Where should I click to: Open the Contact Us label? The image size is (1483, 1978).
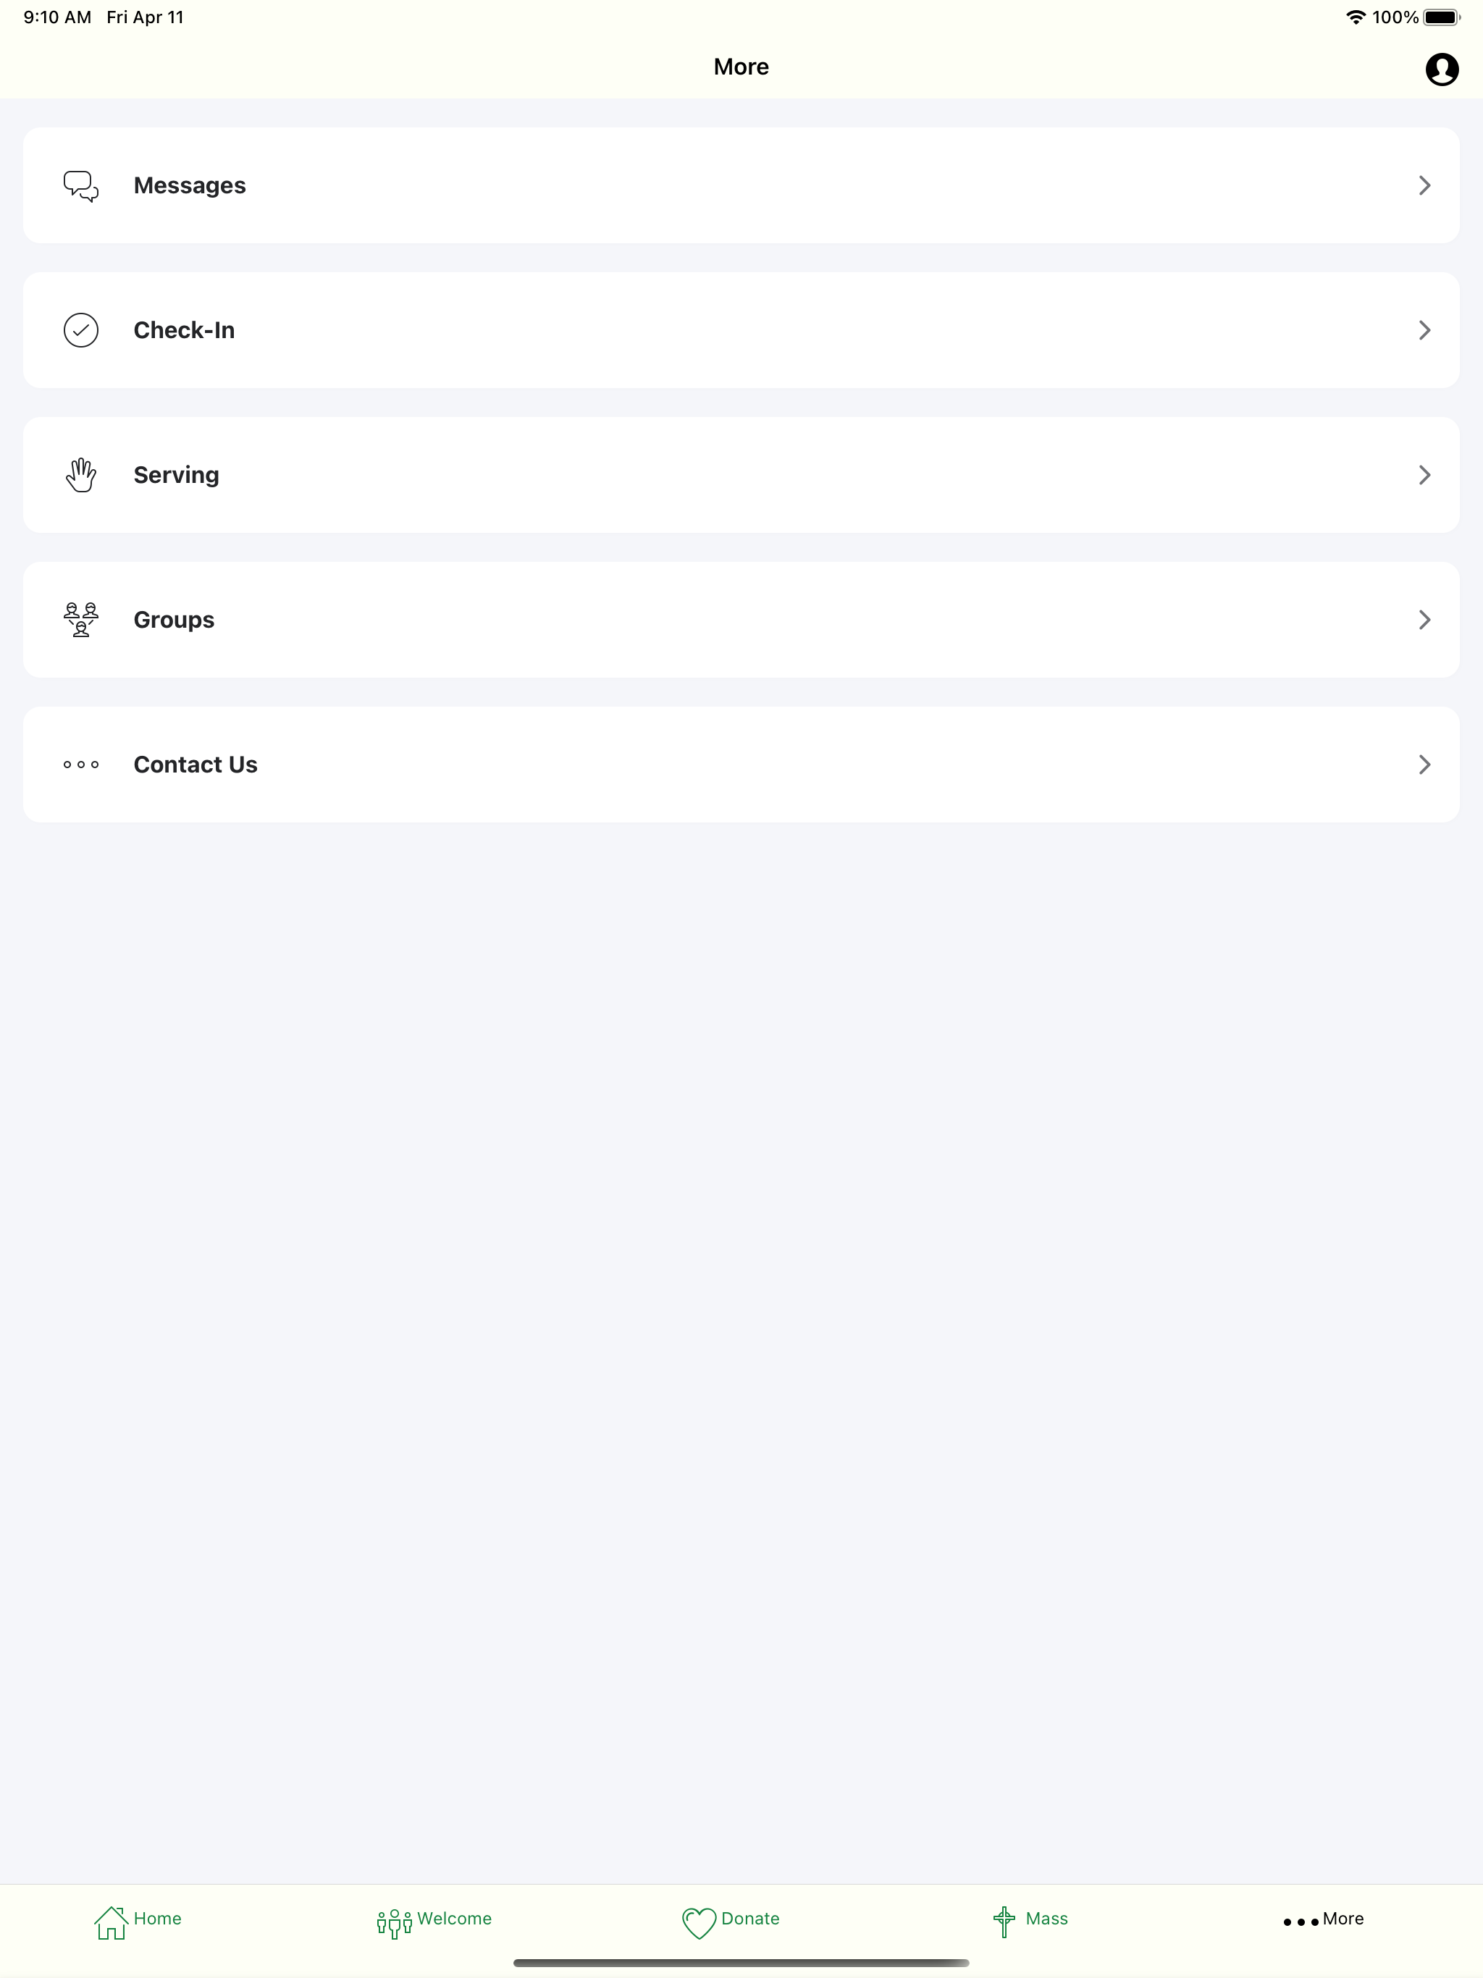point(195,765)
